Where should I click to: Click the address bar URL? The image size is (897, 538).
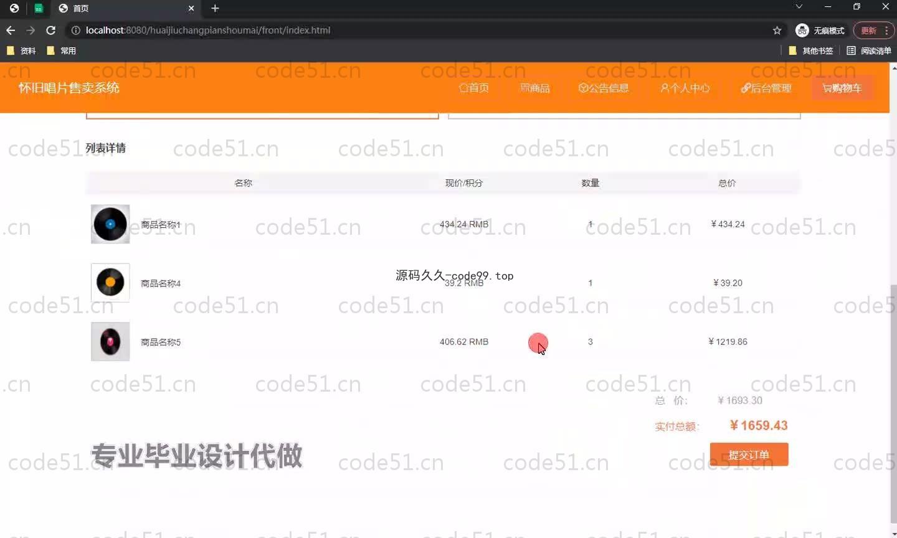pyautogui.click(x=207, y=30)
